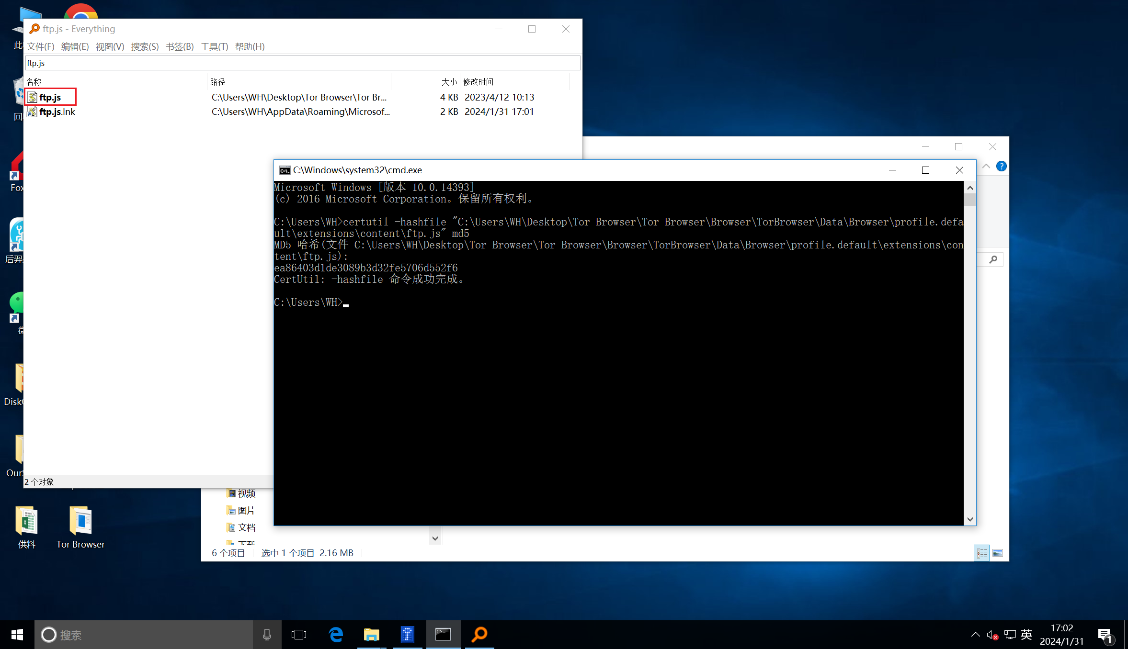Image resolution: width=1128 pixels, height=649 pixels.
Task: Open Task View on the taskbar
Action: click(x=299, y=635)
